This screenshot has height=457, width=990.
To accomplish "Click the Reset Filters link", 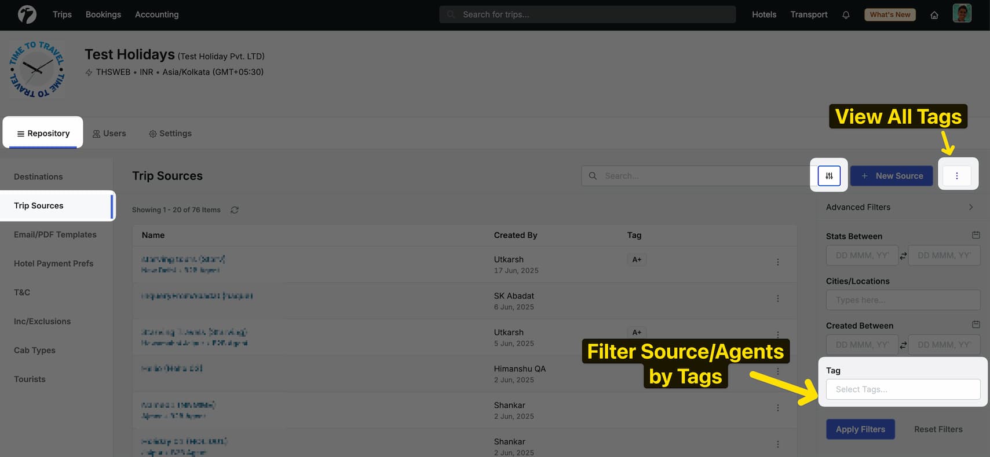I will tap(938, 429).
